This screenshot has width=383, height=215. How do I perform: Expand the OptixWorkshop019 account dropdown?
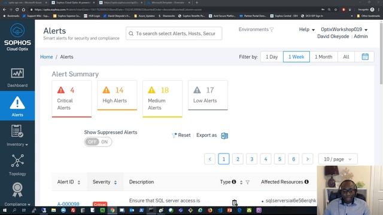point(344,29)
